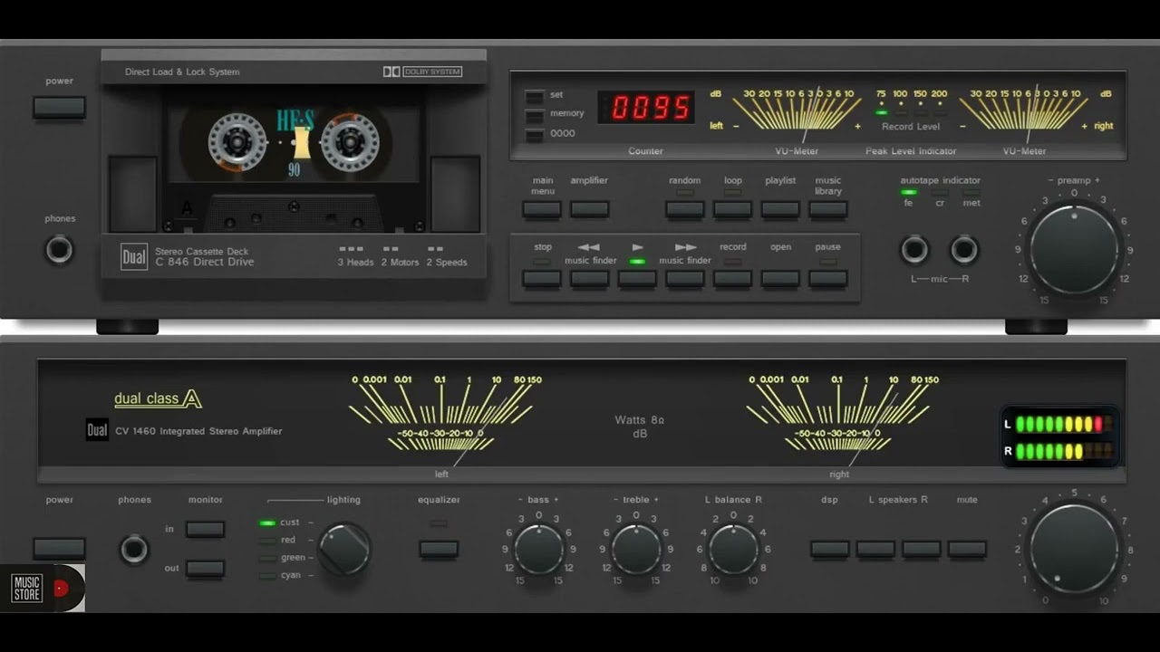Toggle the monitor out button
Viewport: 1160px width, 652px height.
click(x=205, y=569)
